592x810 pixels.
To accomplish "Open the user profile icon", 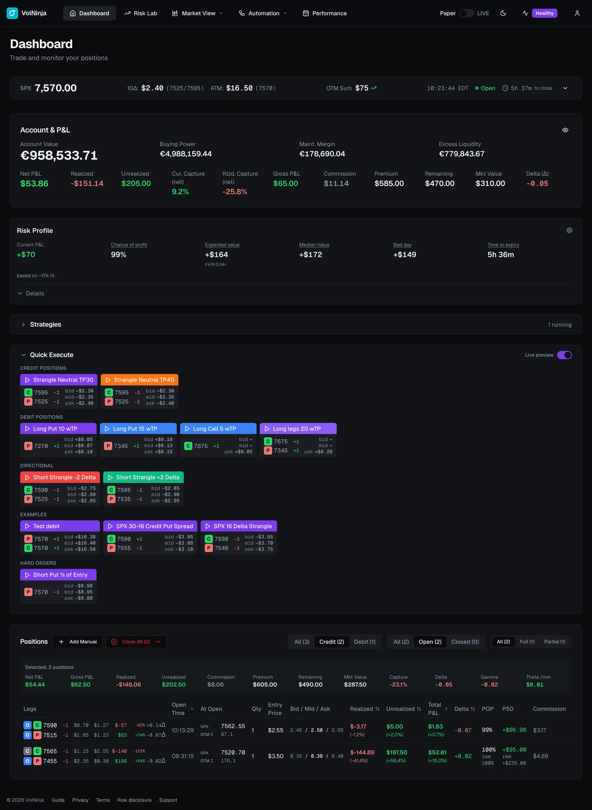I will click(x=577, y=13).
